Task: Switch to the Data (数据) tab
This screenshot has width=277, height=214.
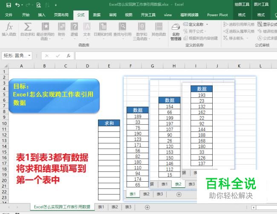Action: pos(97,15)
